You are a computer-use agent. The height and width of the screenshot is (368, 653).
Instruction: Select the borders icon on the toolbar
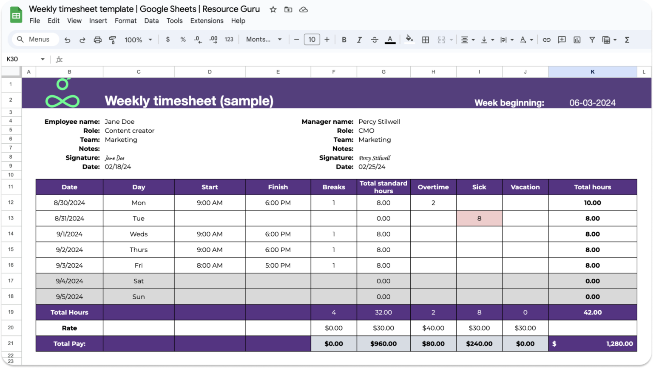[426, 40]
